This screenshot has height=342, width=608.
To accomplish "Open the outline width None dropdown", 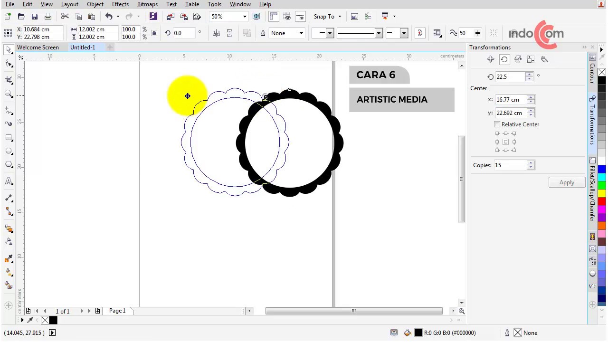I will pos(301,33).
